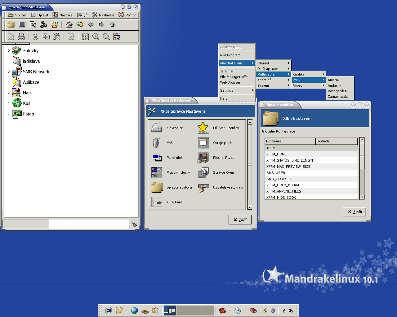
Task: Click the broom clear icon beside input field
Action: pyautogui.click(x=134, y=224)
